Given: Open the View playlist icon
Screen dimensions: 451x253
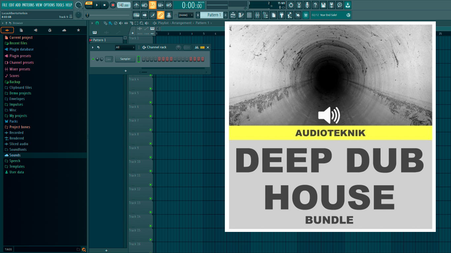Looking at the screenshot, I should pos(233,15).
